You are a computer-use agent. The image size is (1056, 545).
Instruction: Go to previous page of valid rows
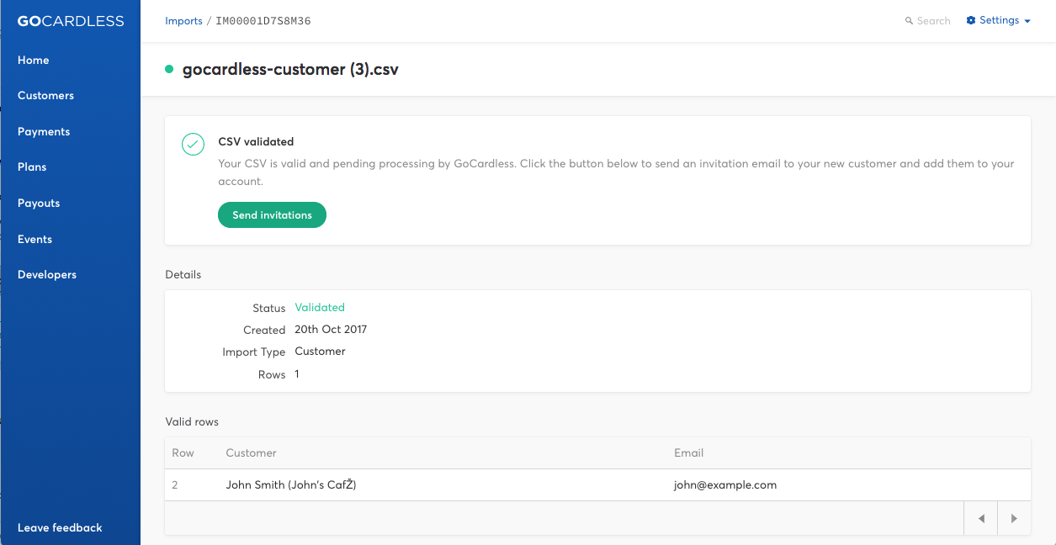pyautogui.click(x=981, y=519)
